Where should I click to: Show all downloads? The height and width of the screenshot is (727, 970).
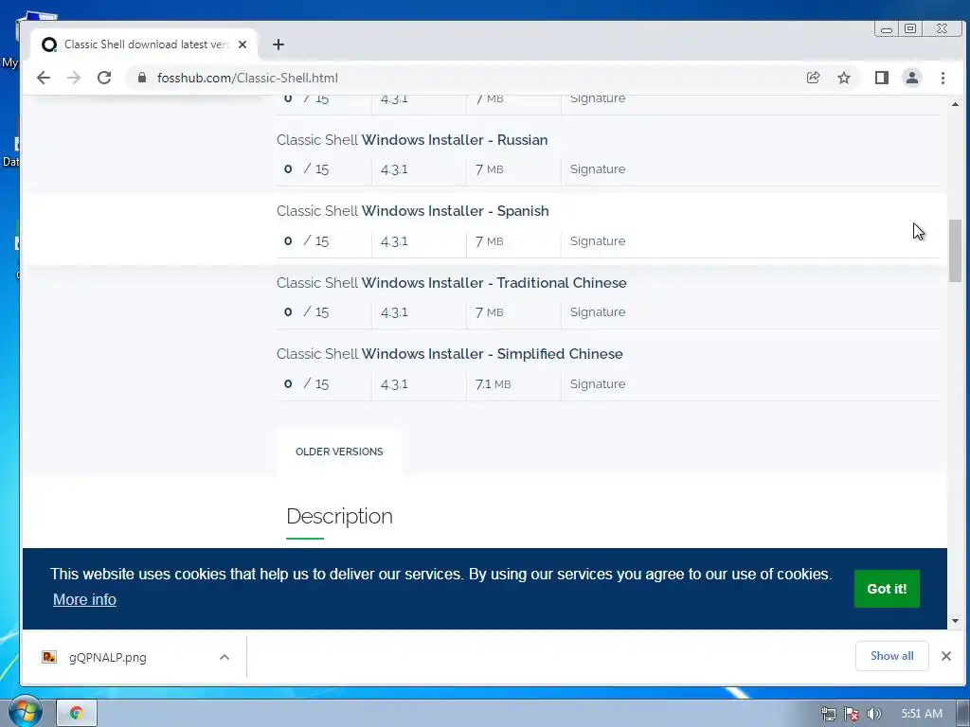coord(891,656)
